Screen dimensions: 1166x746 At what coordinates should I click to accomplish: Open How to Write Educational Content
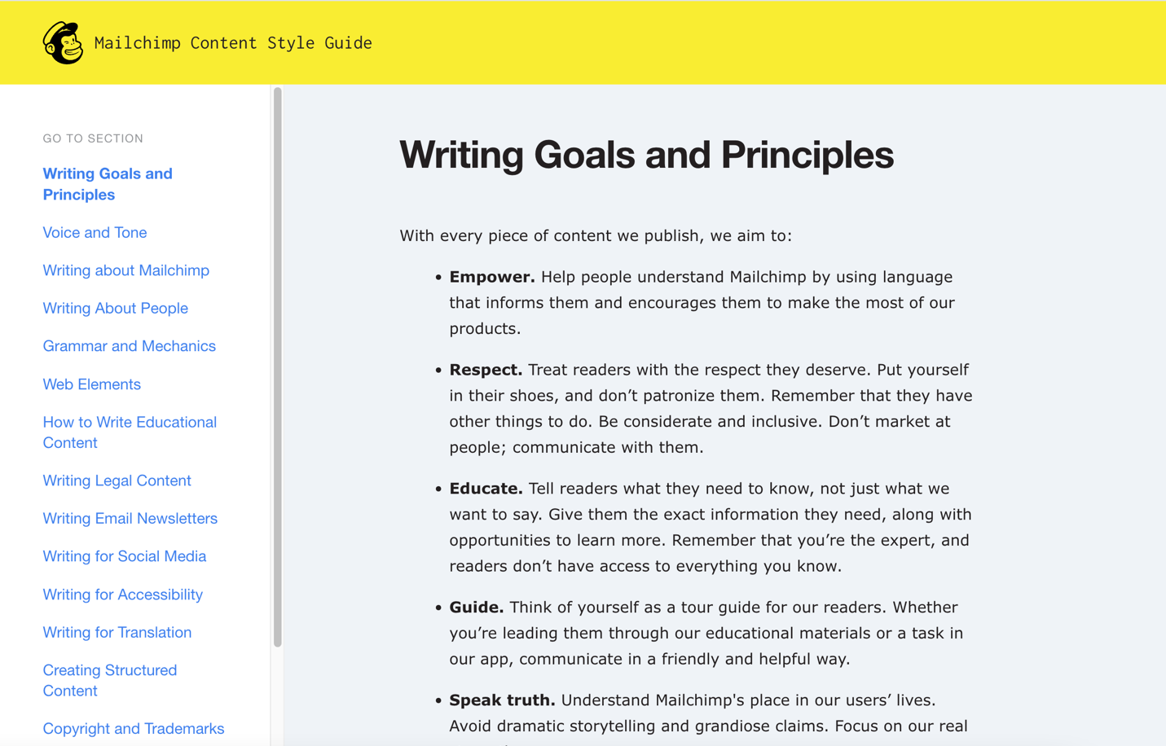(130, 432)
